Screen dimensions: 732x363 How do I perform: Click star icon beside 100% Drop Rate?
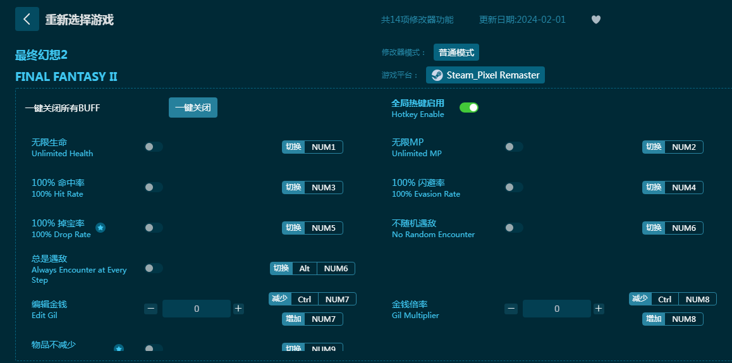click(101, 228)
